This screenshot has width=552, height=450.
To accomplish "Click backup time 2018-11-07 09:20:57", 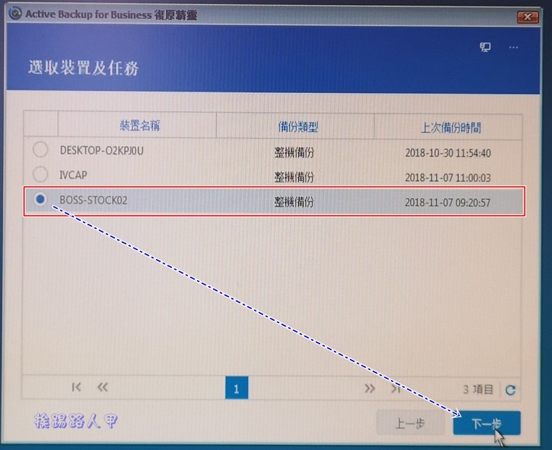I will click(447, 202).
